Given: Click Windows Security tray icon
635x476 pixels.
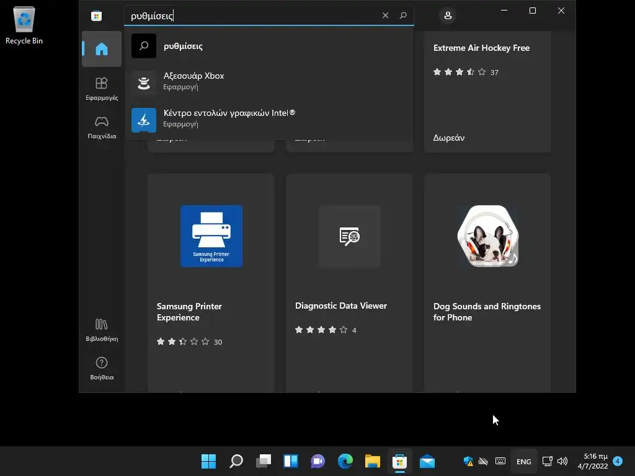Looking at the screenshot, I should (468, 461).
